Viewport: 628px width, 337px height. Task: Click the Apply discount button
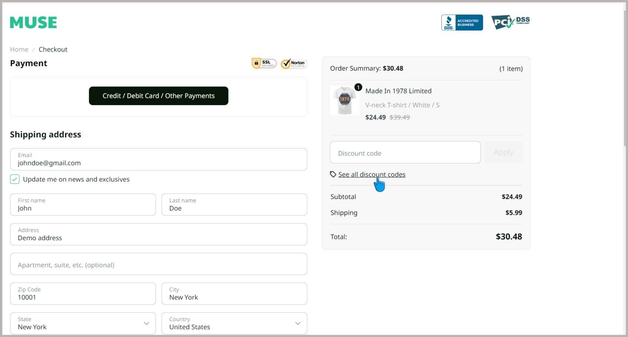[x=503, y=152]
